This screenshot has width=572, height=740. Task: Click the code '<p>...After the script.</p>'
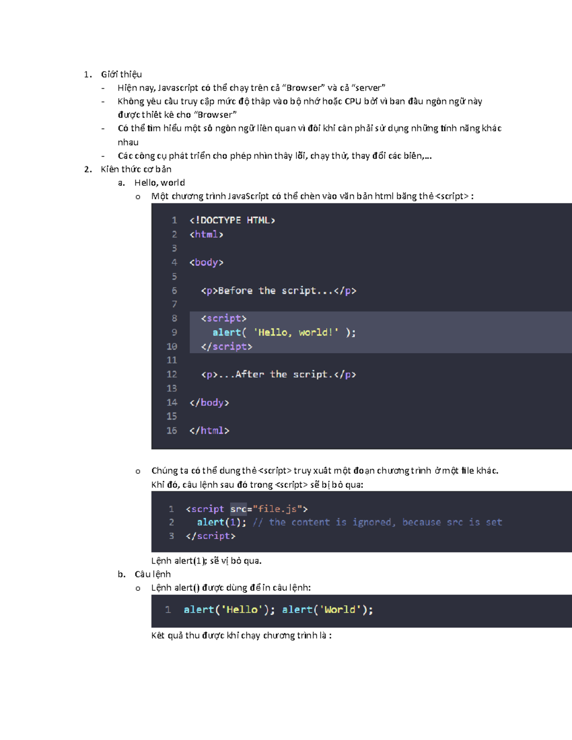278,375
